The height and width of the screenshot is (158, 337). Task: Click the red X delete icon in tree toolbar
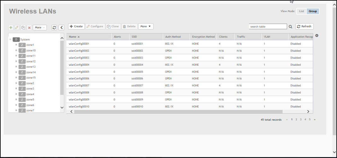29,27
